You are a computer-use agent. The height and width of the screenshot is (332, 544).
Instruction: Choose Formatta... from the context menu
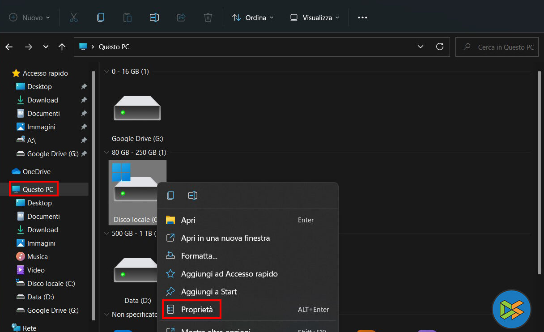pos(199,256)
